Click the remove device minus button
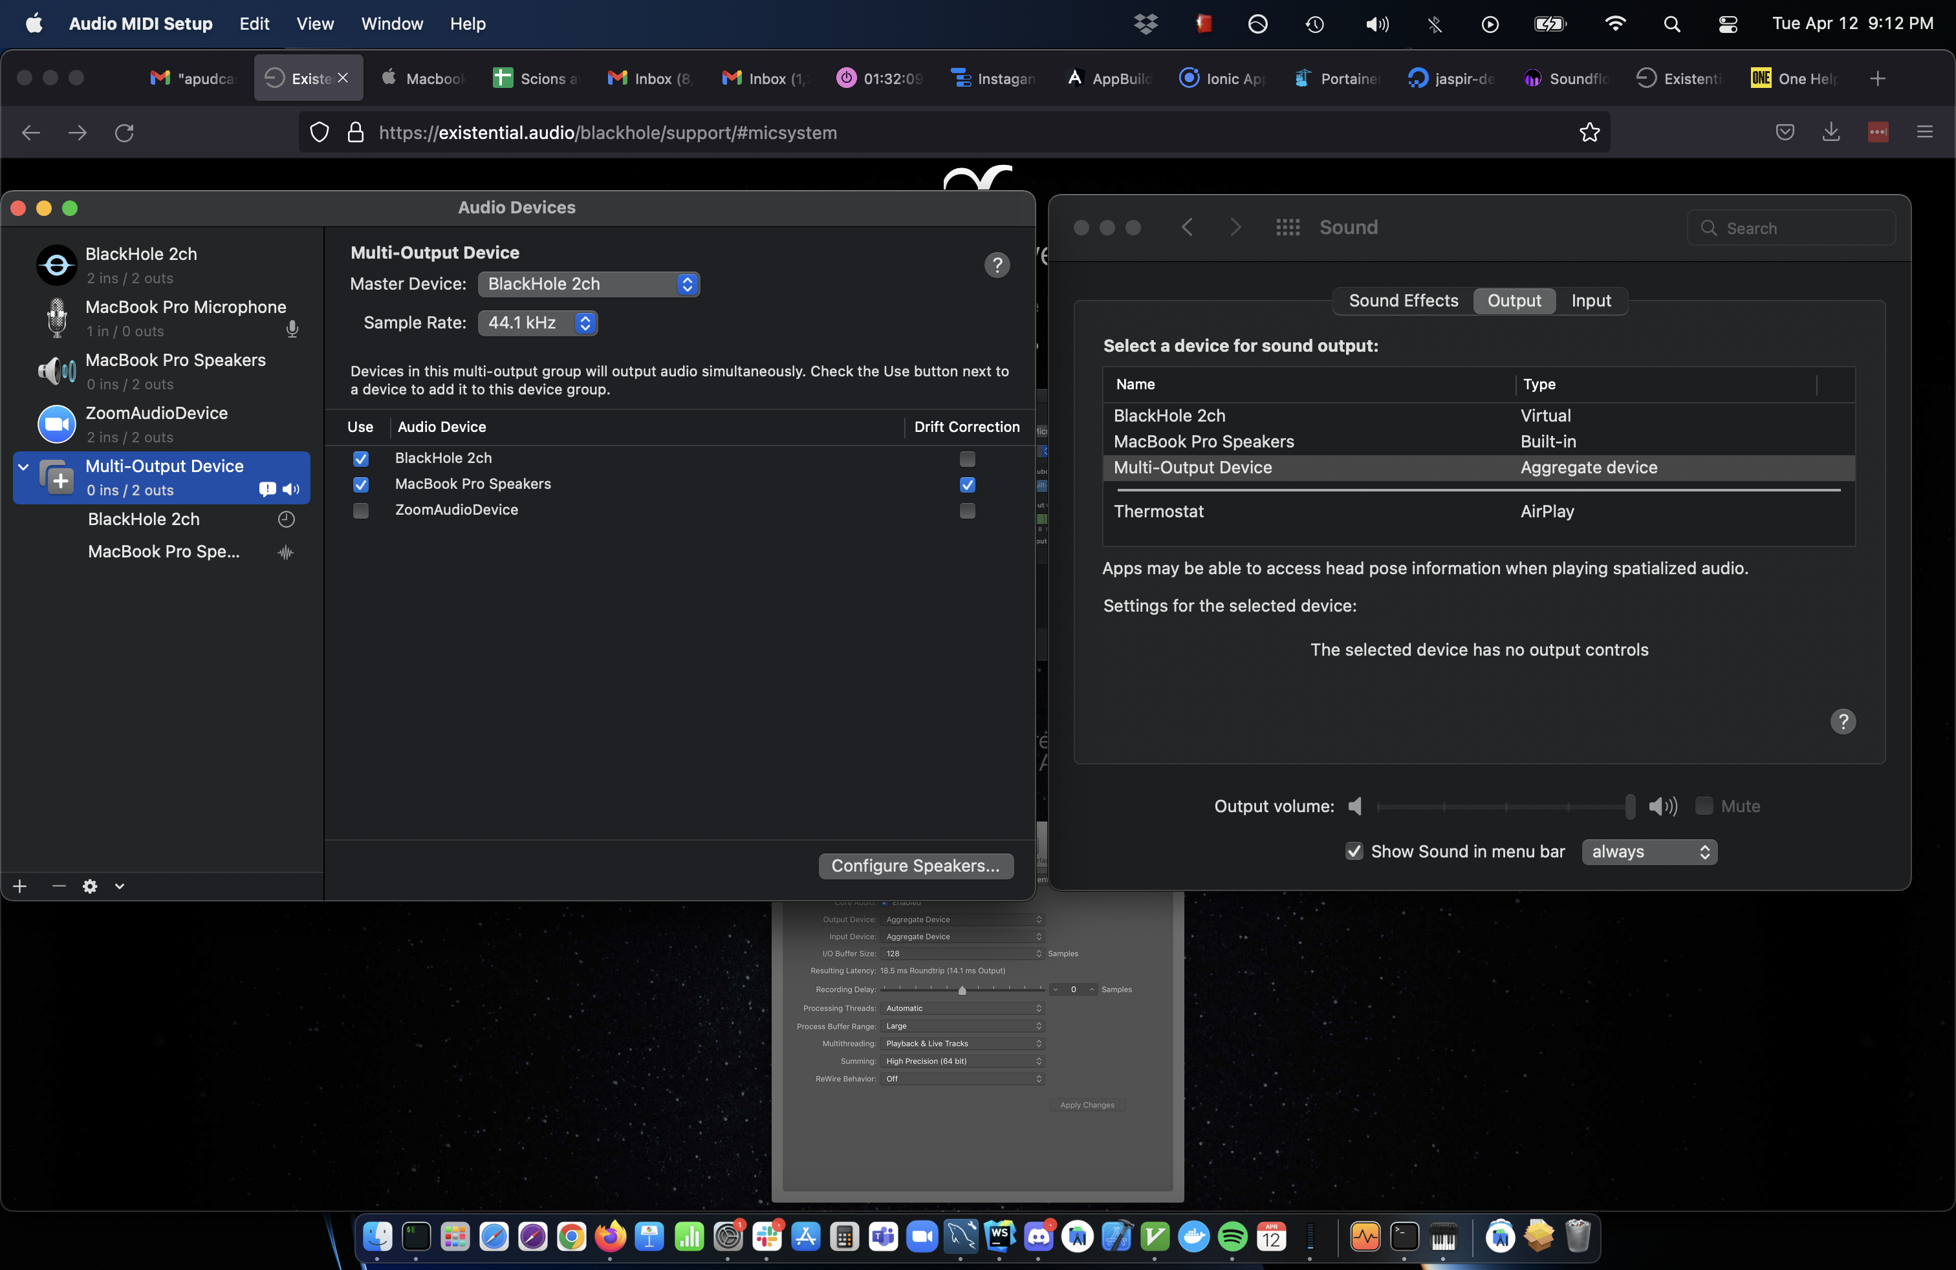This screenshot has height=1270, width=1956. (58, 885)
